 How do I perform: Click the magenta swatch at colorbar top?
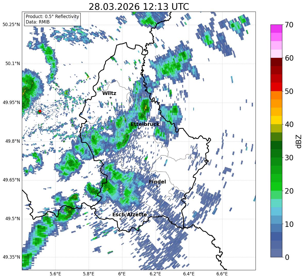coord(276,29)
